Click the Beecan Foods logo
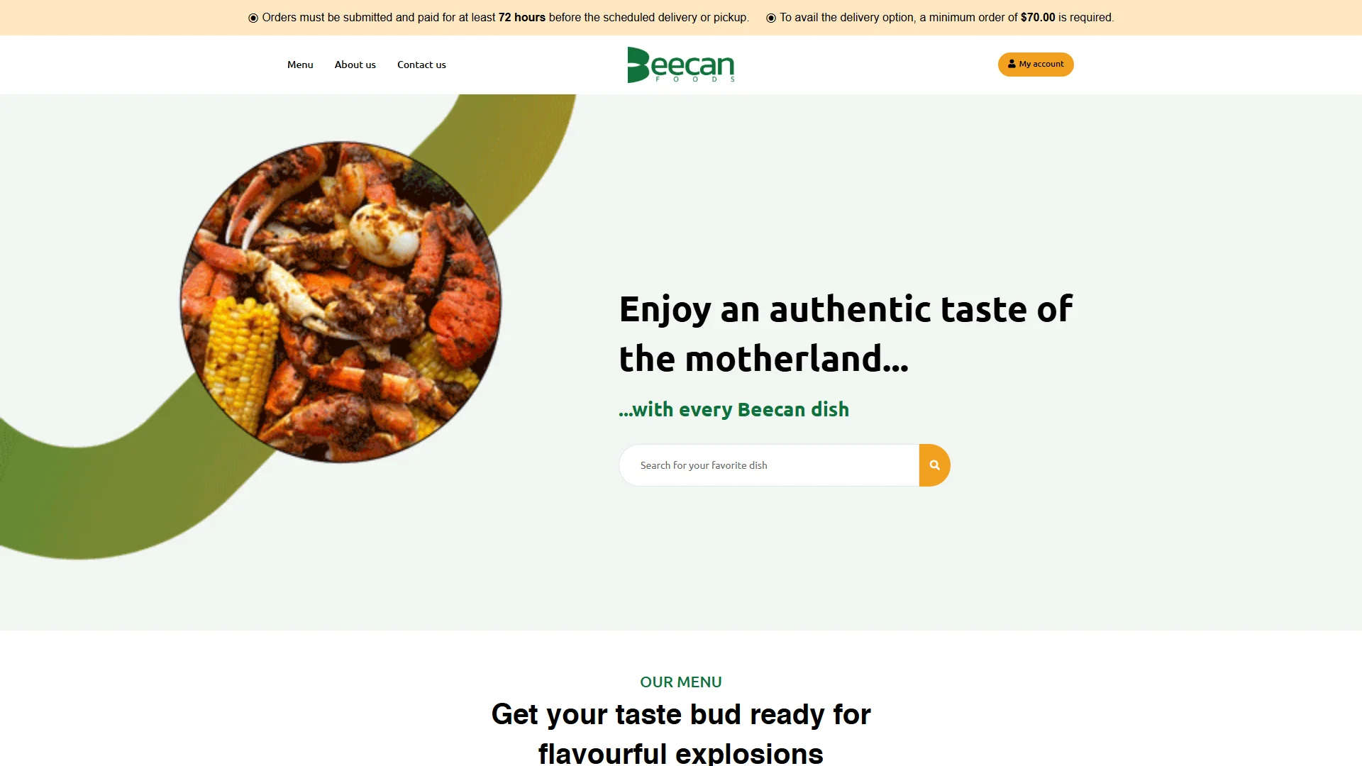Viewport: 1362px width, 766px height. tap(680, 65)
